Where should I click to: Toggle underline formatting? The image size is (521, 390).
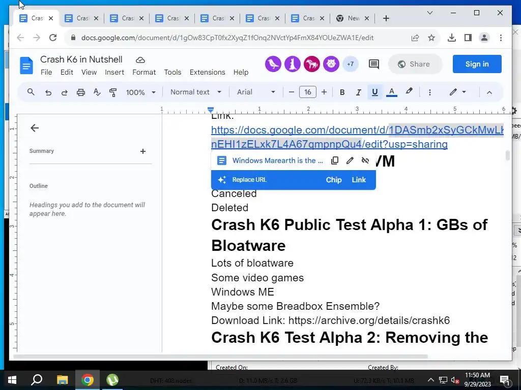(x=375, y=92)
